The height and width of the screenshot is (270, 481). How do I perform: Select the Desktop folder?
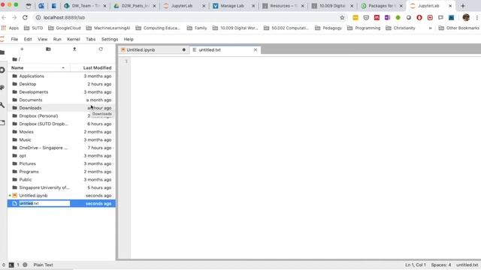click(x=62, y=84)
